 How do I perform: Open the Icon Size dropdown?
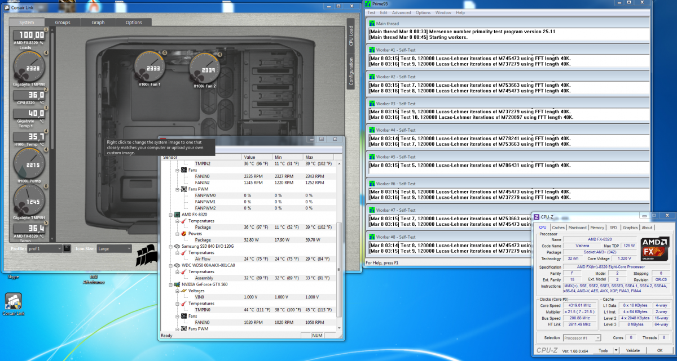tap(114, 248)
